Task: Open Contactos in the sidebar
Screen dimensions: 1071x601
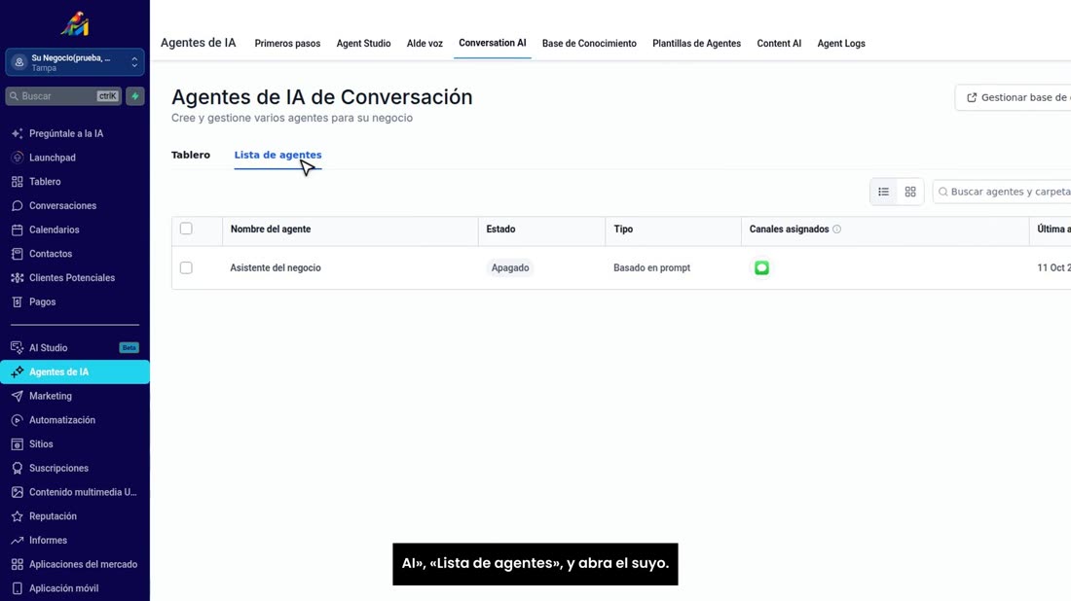Action: coord(51,254)
